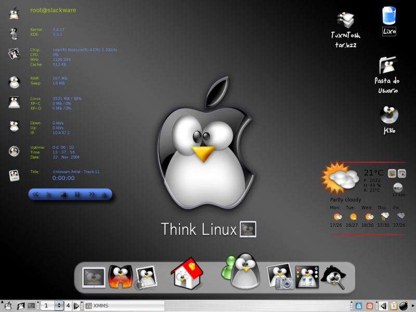This screenshot has width=416, height=312.
Task: Switch to desktop 4 in pager
Action: 68,306
